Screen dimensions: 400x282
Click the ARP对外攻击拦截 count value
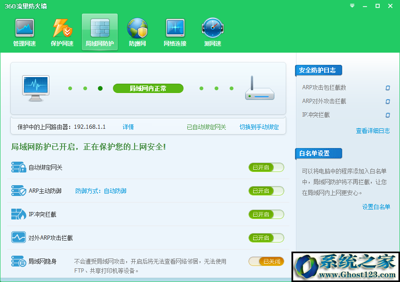387,102
